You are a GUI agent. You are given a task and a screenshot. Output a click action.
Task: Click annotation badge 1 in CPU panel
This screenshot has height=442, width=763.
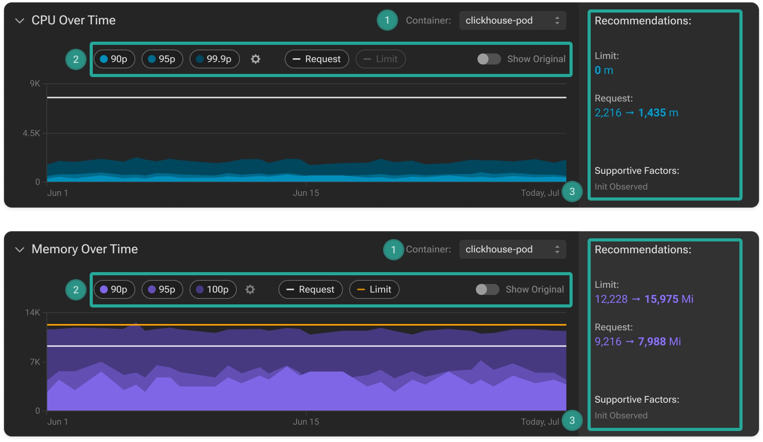point(387,20)
